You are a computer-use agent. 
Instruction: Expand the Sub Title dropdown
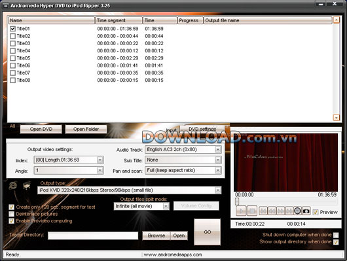[218, 160]
